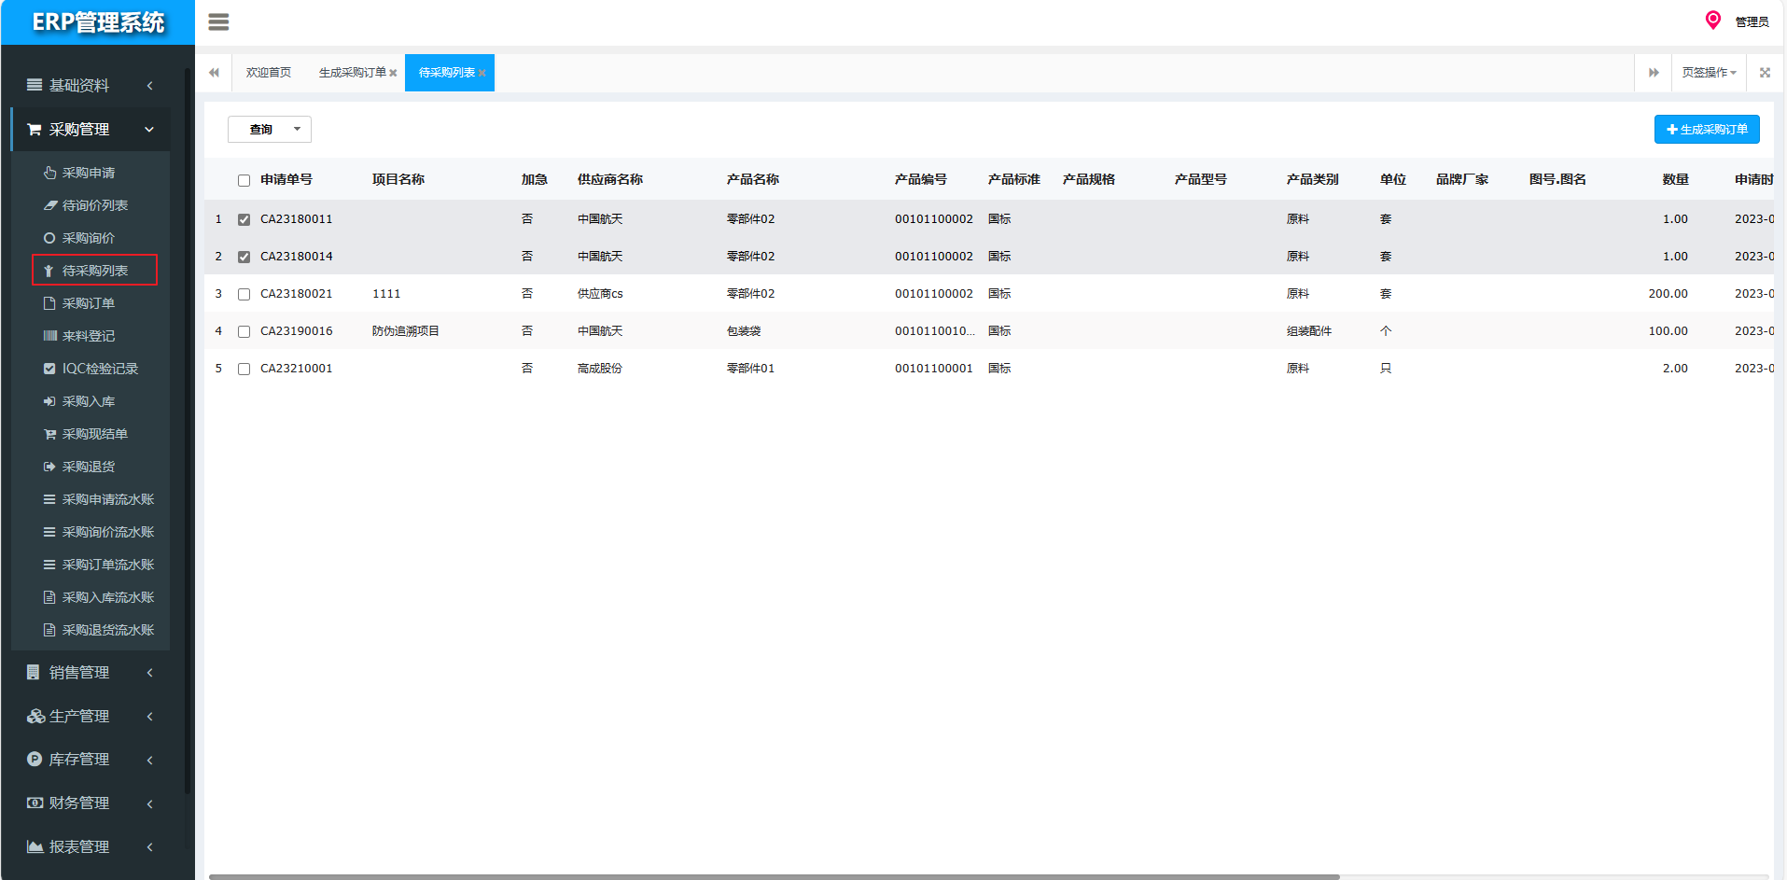
Task: Open 采购订单 in the sidebar
Action: pyautogui.click(x=89, y=303)
